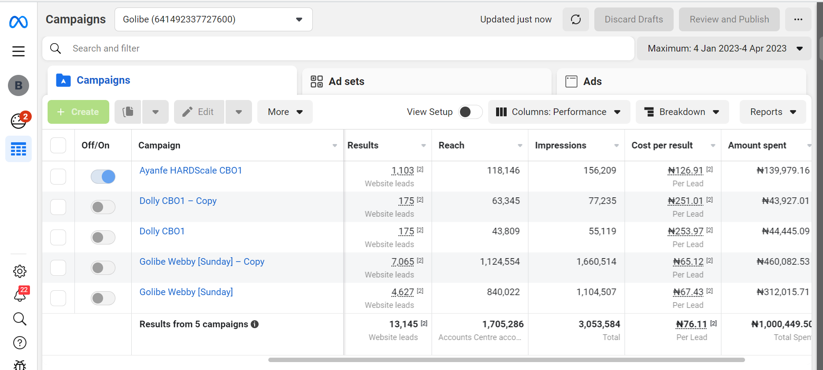The height and width of the screenshot is (370, 823).
Task: Click the green Create button
Action: (x=78, y=112)
